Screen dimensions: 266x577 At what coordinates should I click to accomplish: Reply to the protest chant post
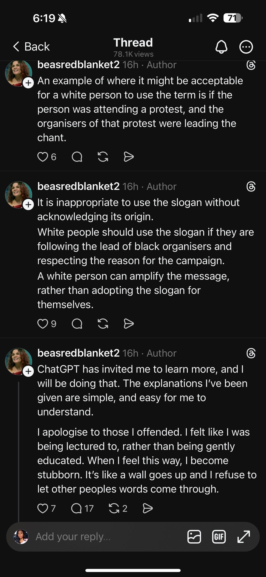77,157
